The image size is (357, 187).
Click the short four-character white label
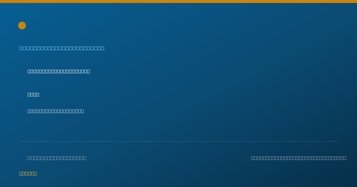coord(33,94)
